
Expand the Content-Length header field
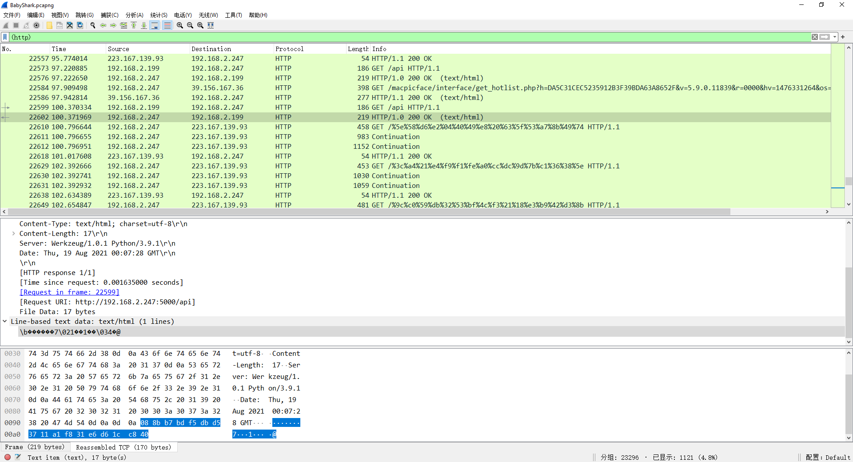click(14, 234)
